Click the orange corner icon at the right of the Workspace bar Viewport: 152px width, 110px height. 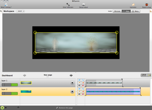click(x=151, y=11)
